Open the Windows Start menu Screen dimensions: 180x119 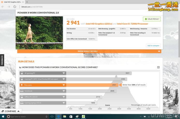tap(3, 116)
